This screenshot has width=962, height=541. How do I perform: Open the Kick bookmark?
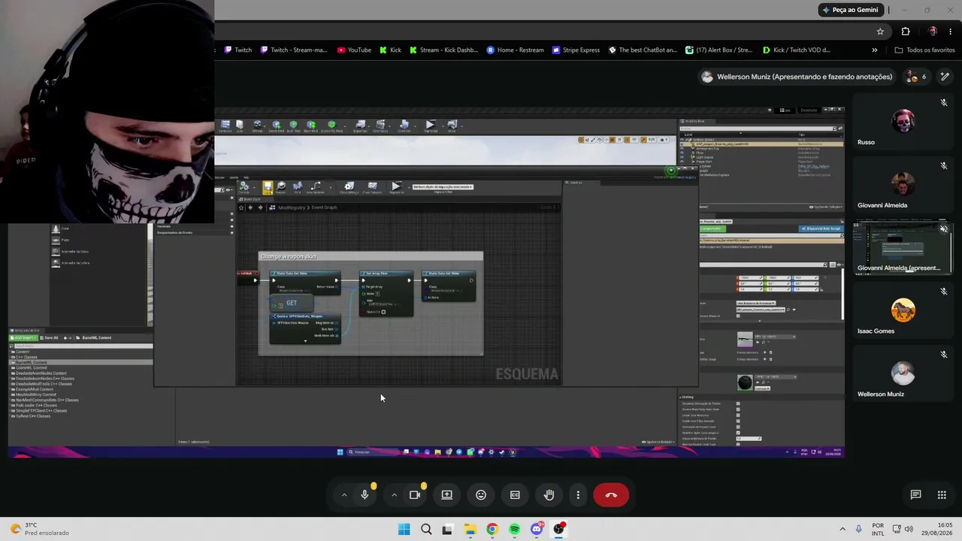click(x=391, y=50)
